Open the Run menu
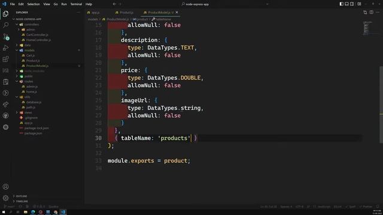 coord(64,4)
